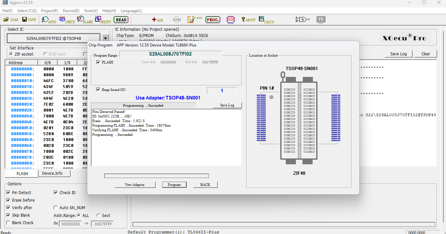
Task: Open the Select IC dropdown arrow
Action: 105,38
